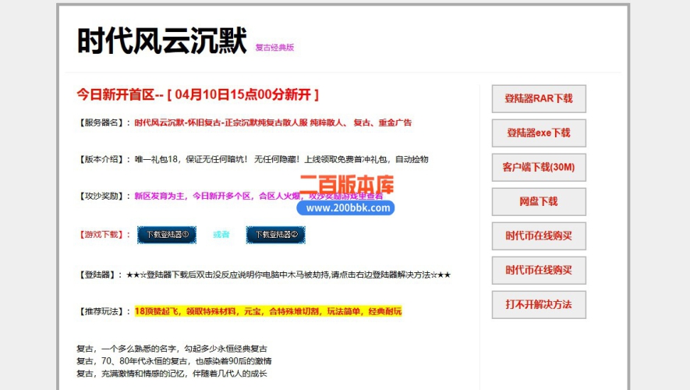Open the 网盘下载 option
The height and width of the screenshot is (390, 690).
point(538,201)
